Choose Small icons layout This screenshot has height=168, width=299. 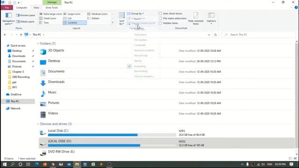pyautogui.click(x=48, y=18)
